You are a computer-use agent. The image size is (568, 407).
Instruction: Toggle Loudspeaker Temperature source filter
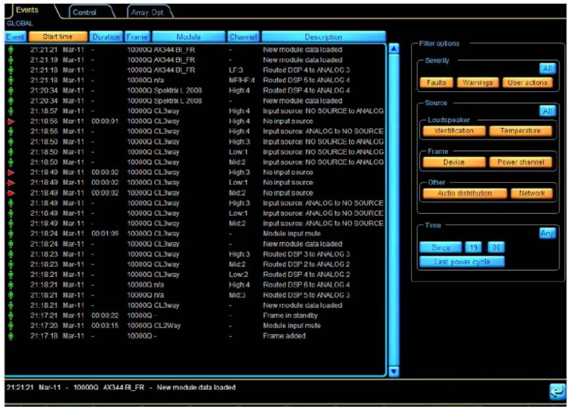520,131
